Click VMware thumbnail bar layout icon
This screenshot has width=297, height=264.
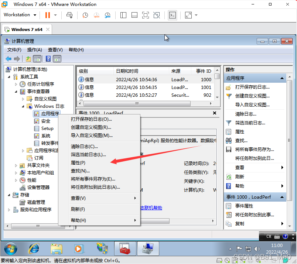pos(134,15)
